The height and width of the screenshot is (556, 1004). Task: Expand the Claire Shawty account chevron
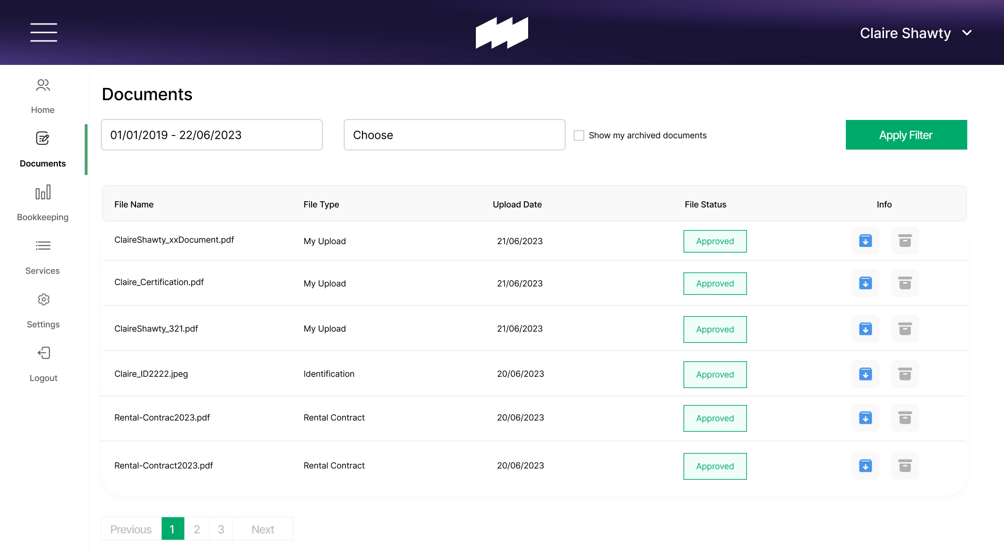(967, 33)
